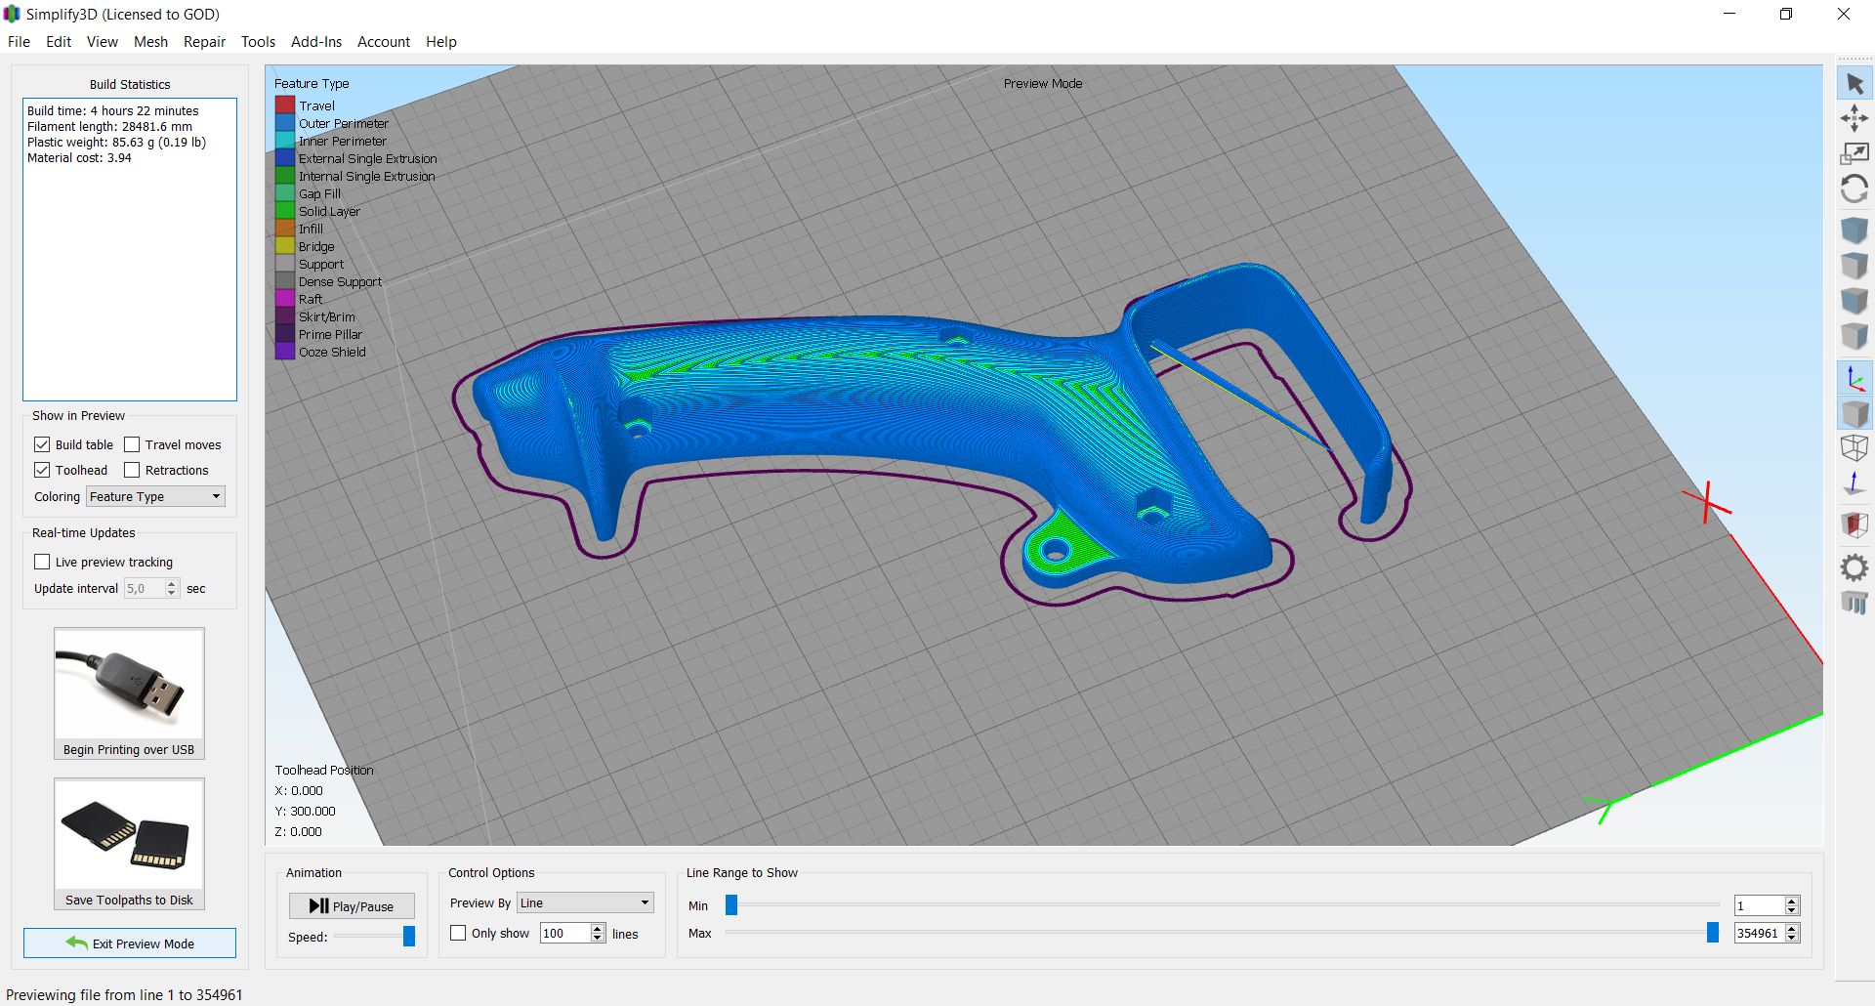Increase the Min line value
This screenshot has width=1875, height=1006.
[x=1791, y=901]
